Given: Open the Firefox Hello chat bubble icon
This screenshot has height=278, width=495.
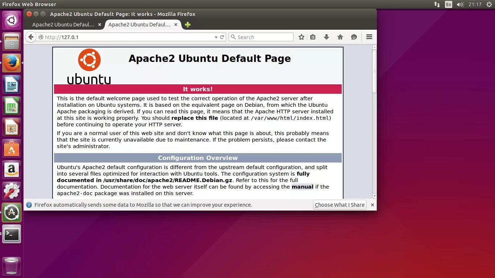Looking at the screenshot, I should pyautogui.click(x=354, y=37).
